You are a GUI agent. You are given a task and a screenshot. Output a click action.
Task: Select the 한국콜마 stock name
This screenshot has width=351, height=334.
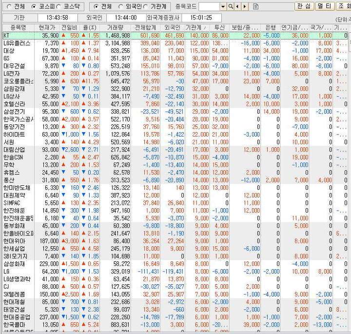pos(14,325)
